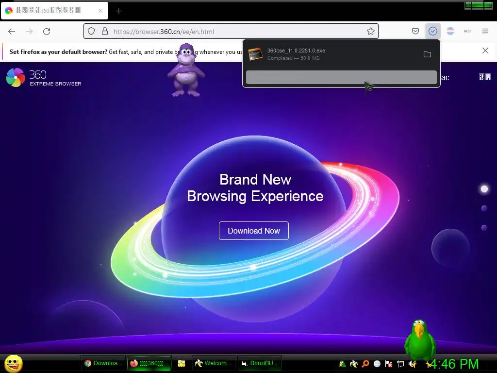
Task: Click the URL address bar
Action: [231, 32]
